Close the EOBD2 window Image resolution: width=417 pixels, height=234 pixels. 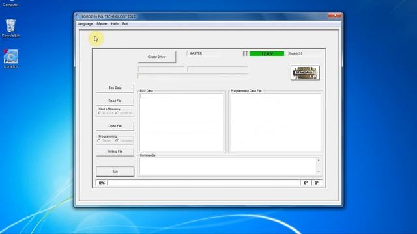click(x=335, y=16)
